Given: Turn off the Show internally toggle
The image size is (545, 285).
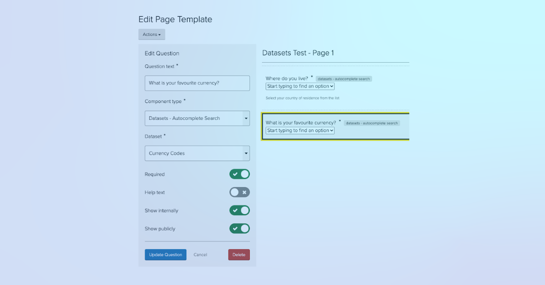Looking at the screenshot, I should (x=239, y=211).
